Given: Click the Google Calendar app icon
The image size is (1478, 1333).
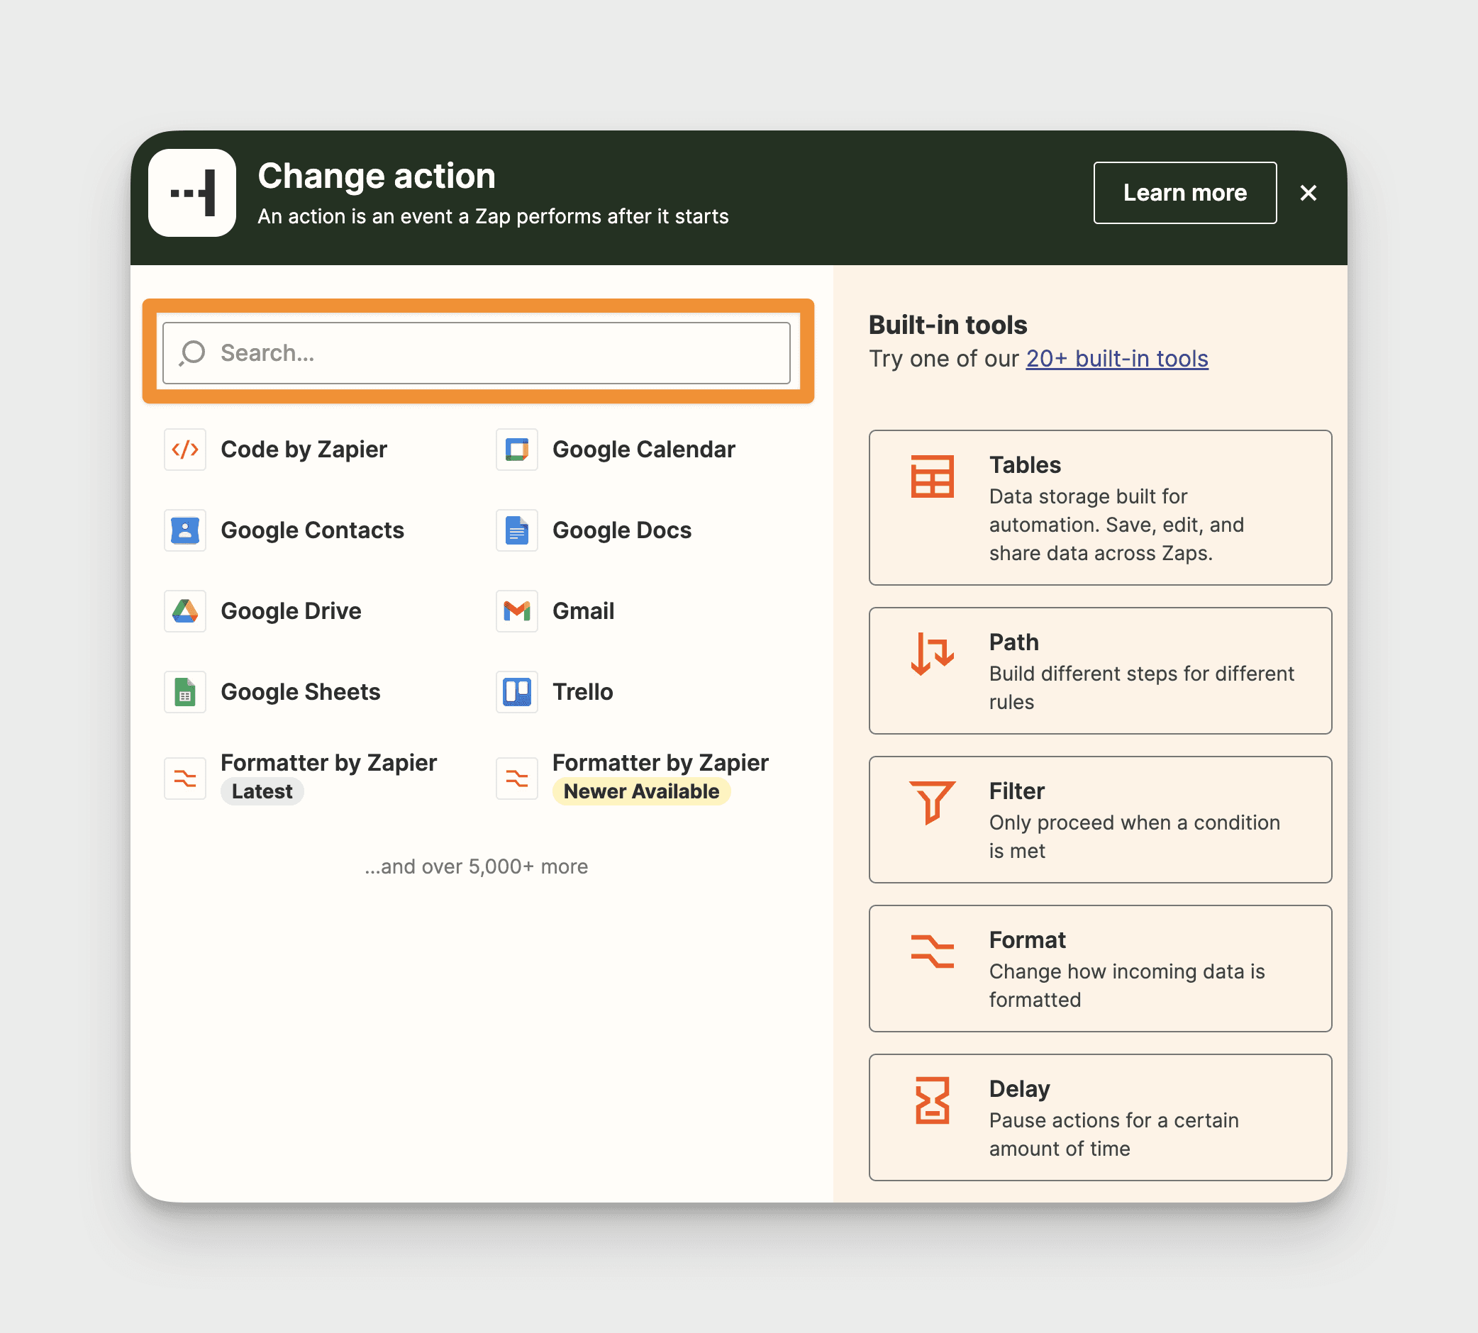Looking at the screenshot, I should pyautogui.click(x=516, y=449).
